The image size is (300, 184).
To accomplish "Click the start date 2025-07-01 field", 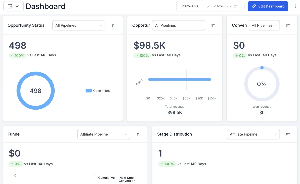I will (x=191, y=6).
